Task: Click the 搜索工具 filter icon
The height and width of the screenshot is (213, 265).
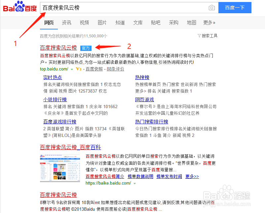Action: [199, 36]
